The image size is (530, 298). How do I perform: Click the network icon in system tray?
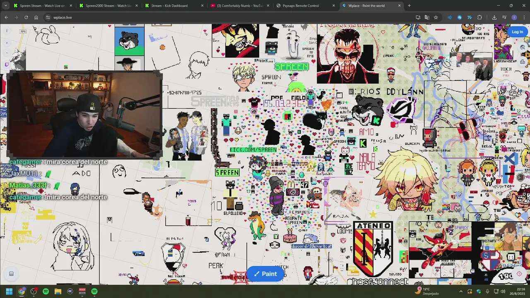point(496,291)
